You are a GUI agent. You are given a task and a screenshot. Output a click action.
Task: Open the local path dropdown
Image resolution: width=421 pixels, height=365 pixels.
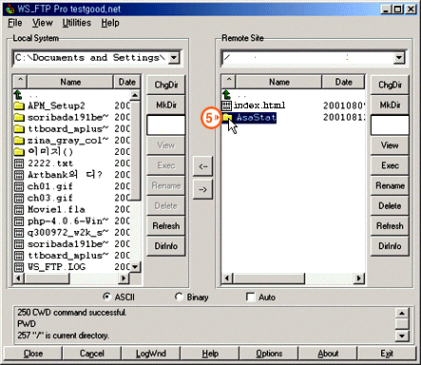click(174, 58)
